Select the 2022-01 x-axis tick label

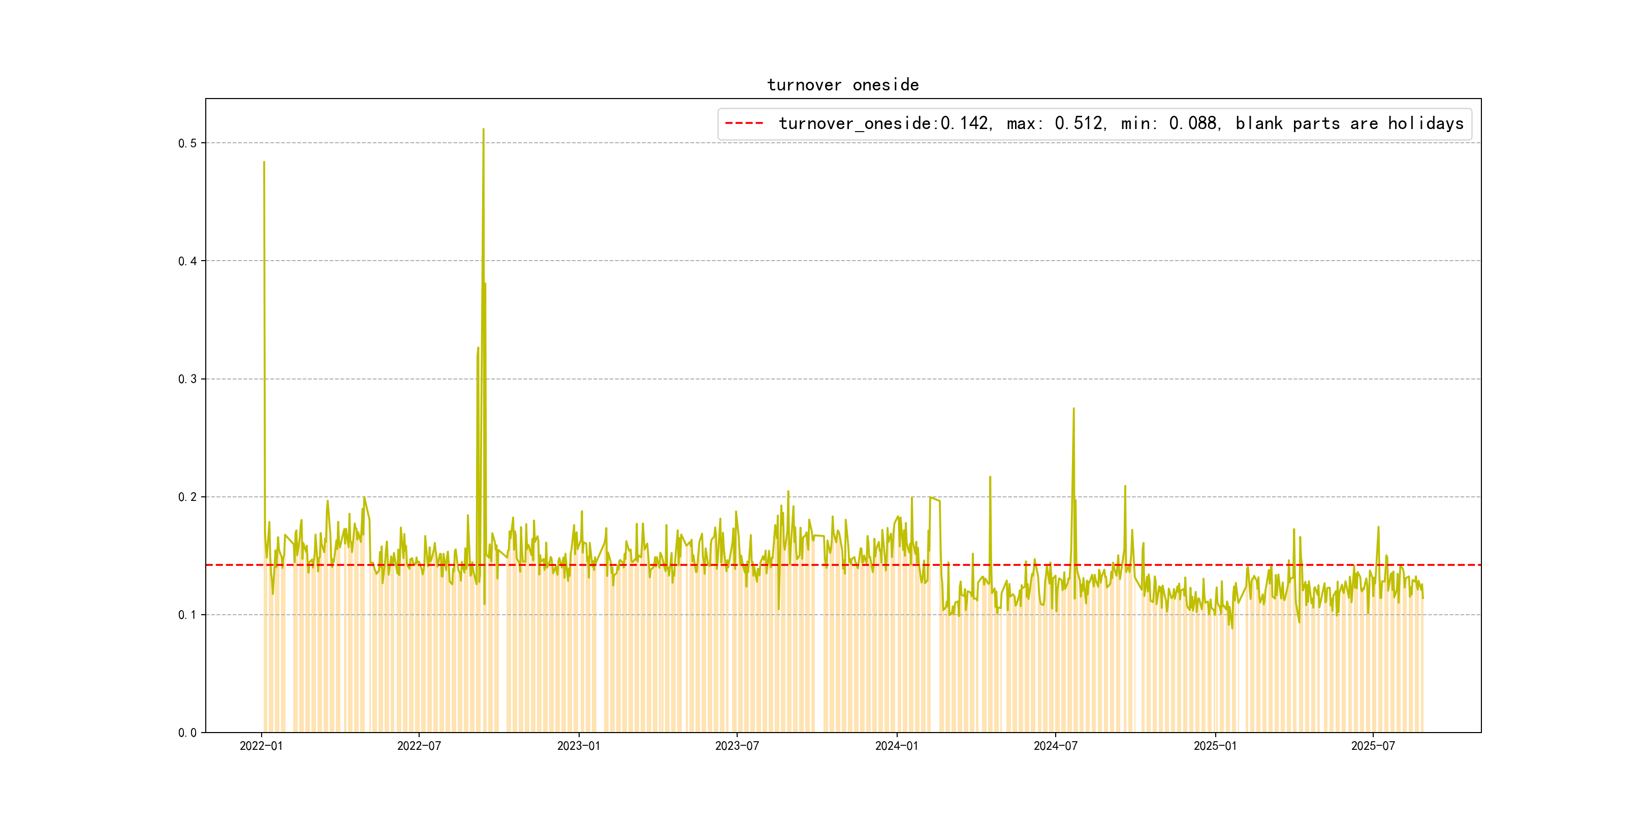(x=261, y=746)
